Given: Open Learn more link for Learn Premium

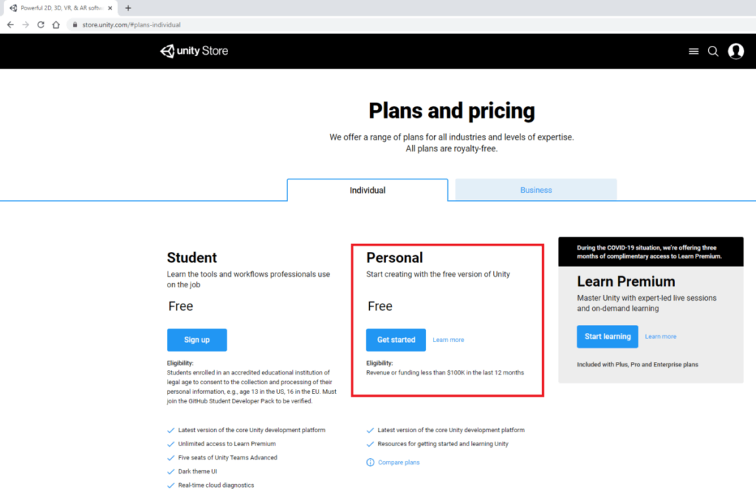Looking at the screenshot, I should [660, 336].
